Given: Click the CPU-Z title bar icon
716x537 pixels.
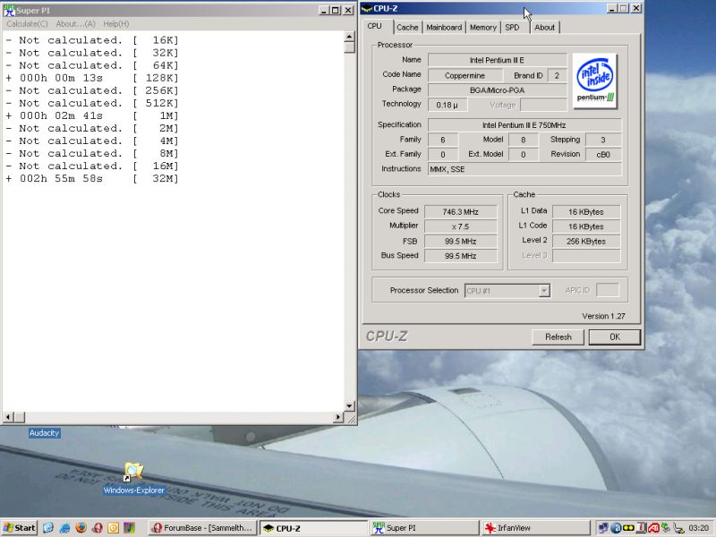Looking at the screenshot, I should 367,8.
